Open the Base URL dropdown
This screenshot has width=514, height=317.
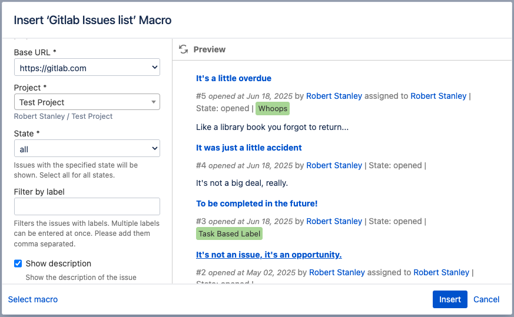click(x=87, y=68)
